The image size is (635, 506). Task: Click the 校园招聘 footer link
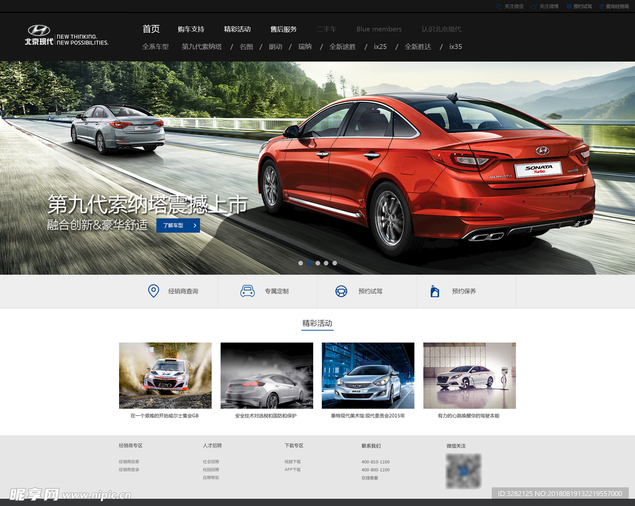tap(211, 469)
